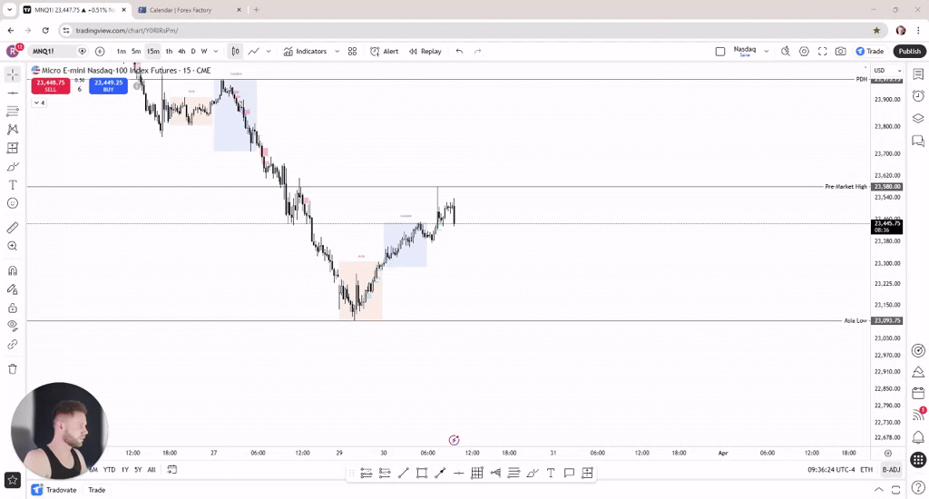Open the emoji icons tool
Viewport: 929px width, 499px height.
tap(13, 203)
